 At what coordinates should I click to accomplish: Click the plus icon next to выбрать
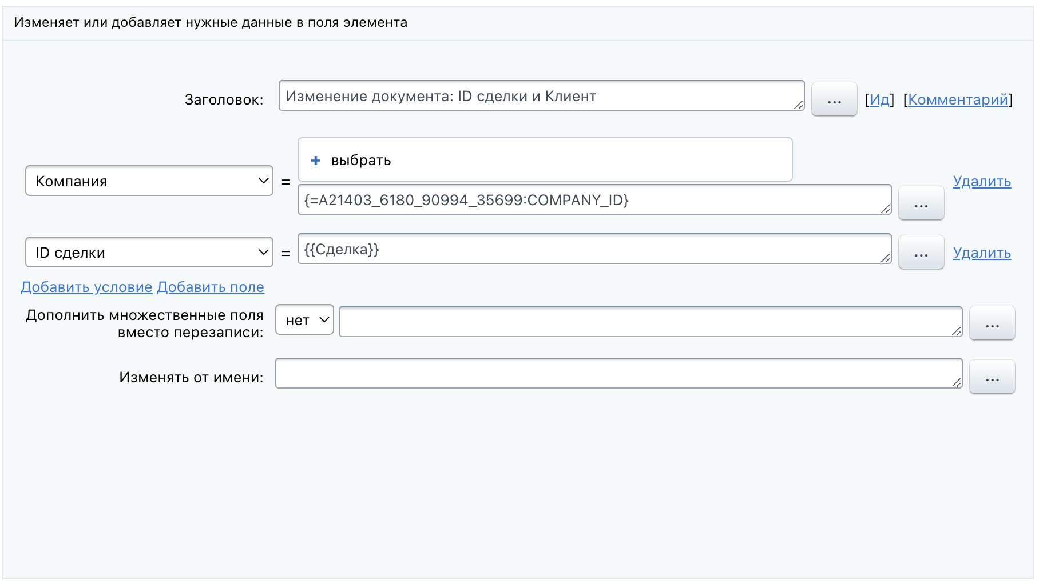click(316, 161)
